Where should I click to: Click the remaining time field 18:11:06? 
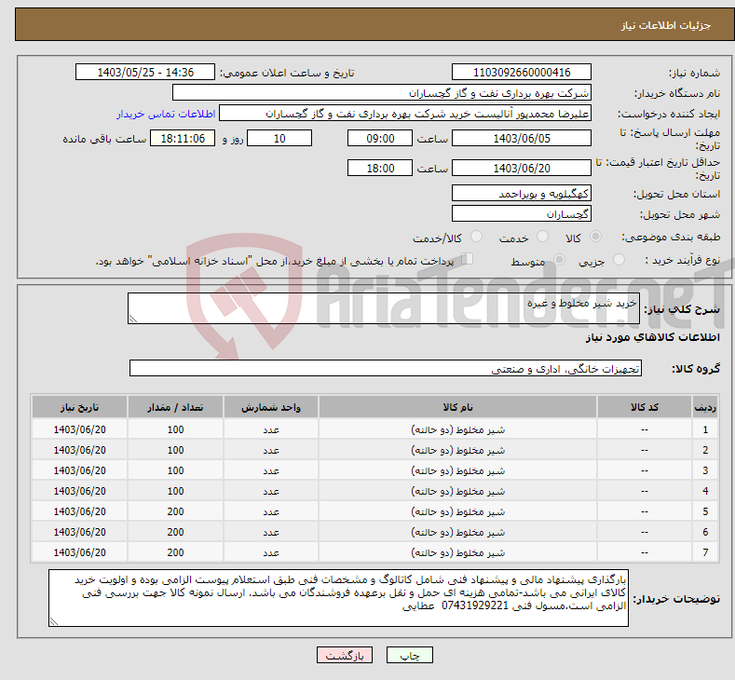point(183,138)
